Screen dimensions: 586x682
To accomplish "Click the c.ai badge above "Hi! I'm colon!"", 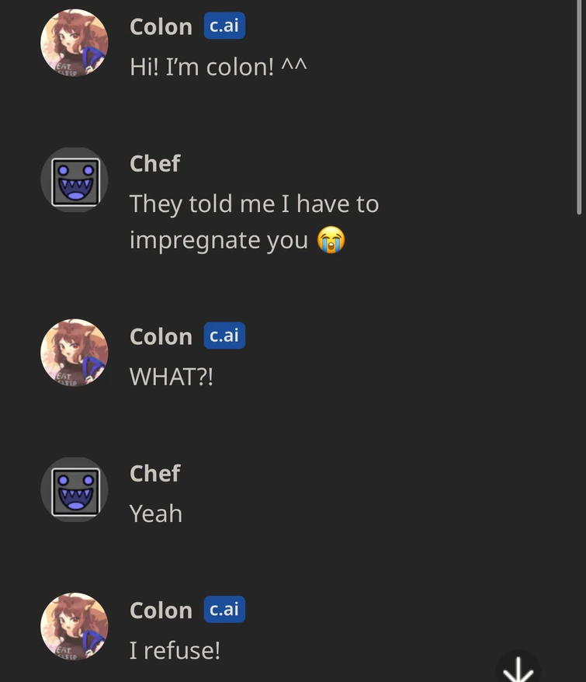I will [x=224, y=26].
